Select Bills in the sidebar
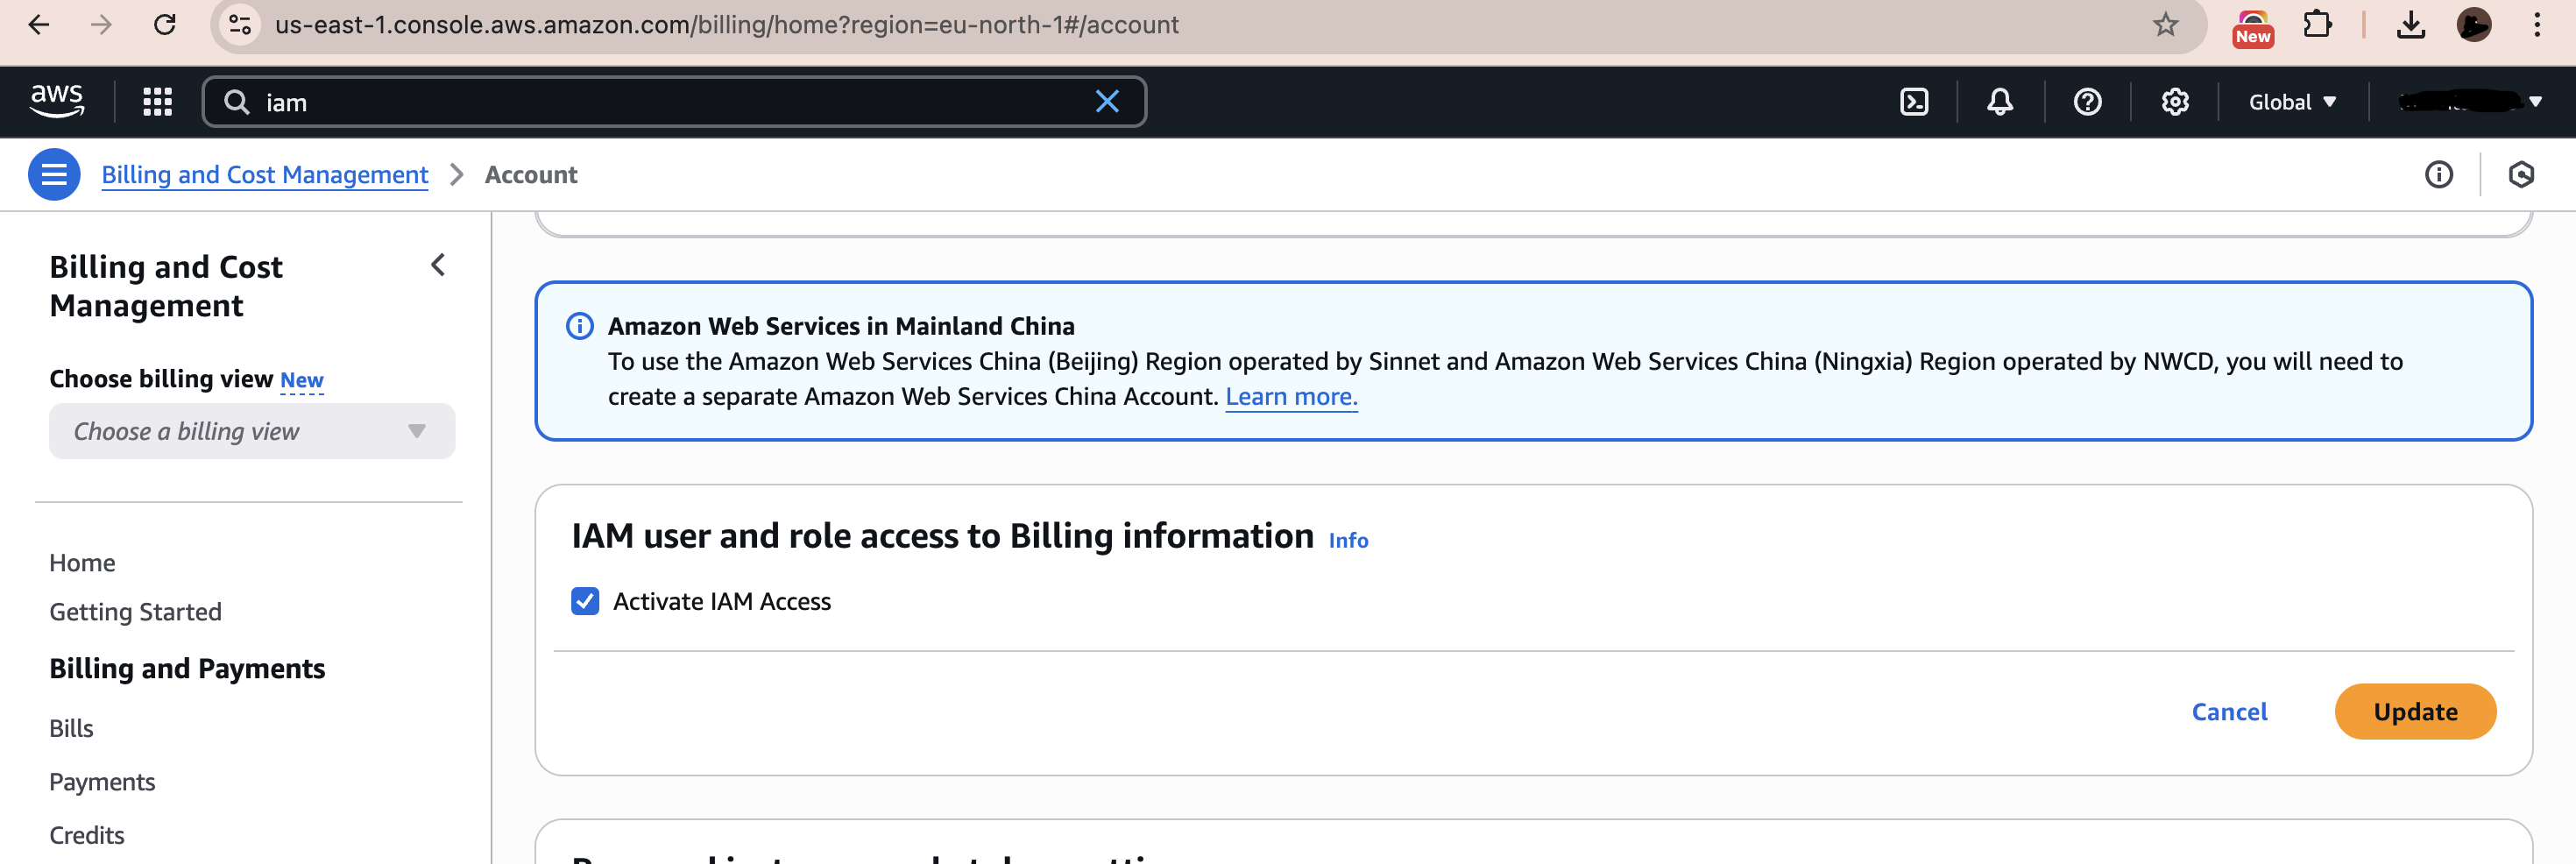The width and height of the screenshot is (2576, 864). tap(70, 727)
